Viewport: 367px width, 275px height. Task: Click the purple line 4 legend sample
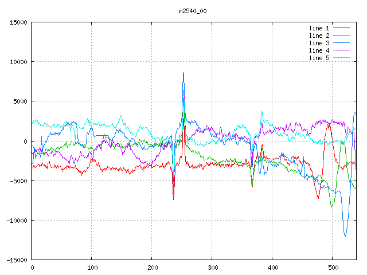click(342, 50)
